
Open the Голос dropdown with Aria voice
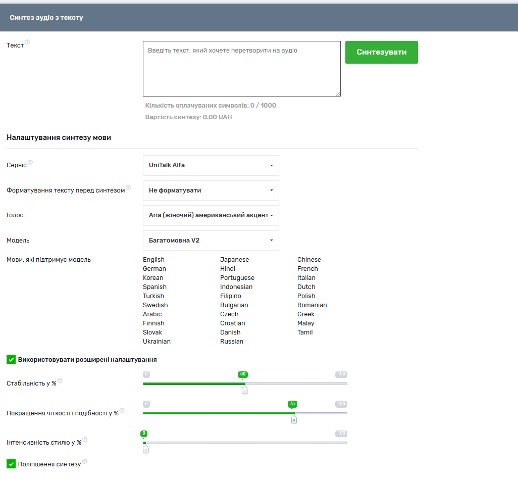click(211, 215)
